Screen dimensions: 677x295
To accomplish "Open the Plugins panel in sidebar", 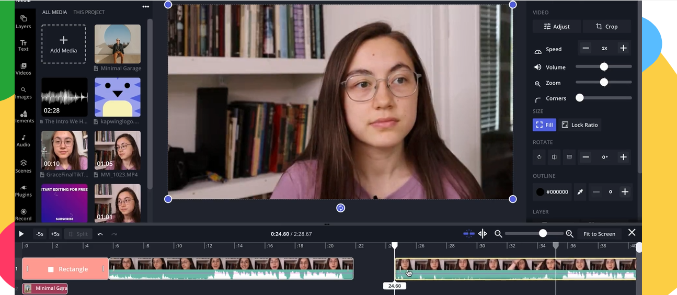I will (23, 190).
